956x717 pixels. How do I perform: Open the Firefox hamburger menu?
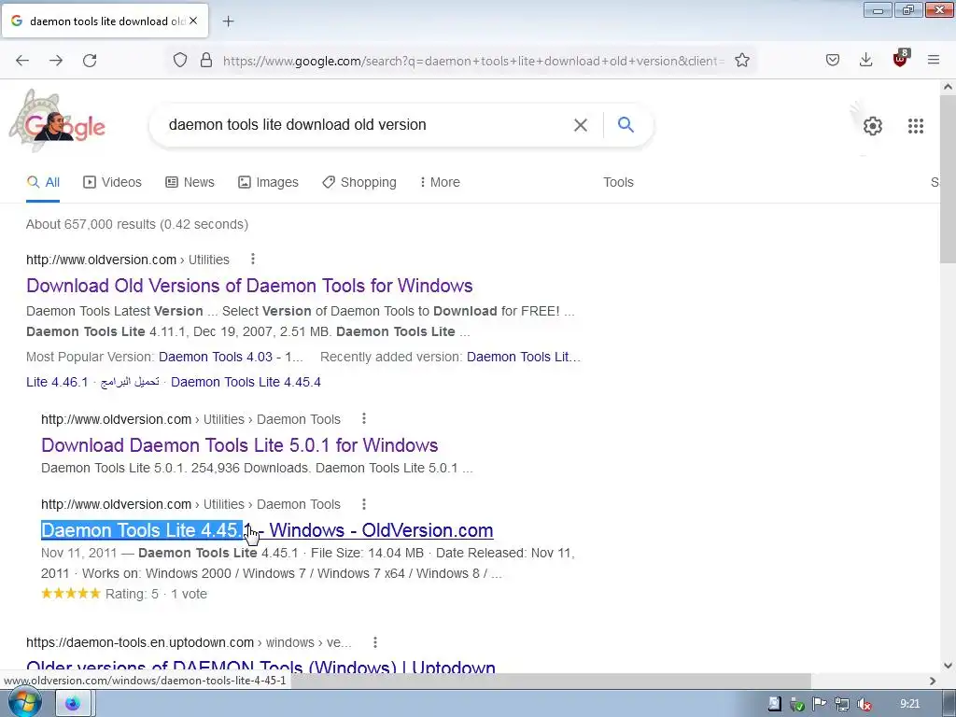point(934,60)
